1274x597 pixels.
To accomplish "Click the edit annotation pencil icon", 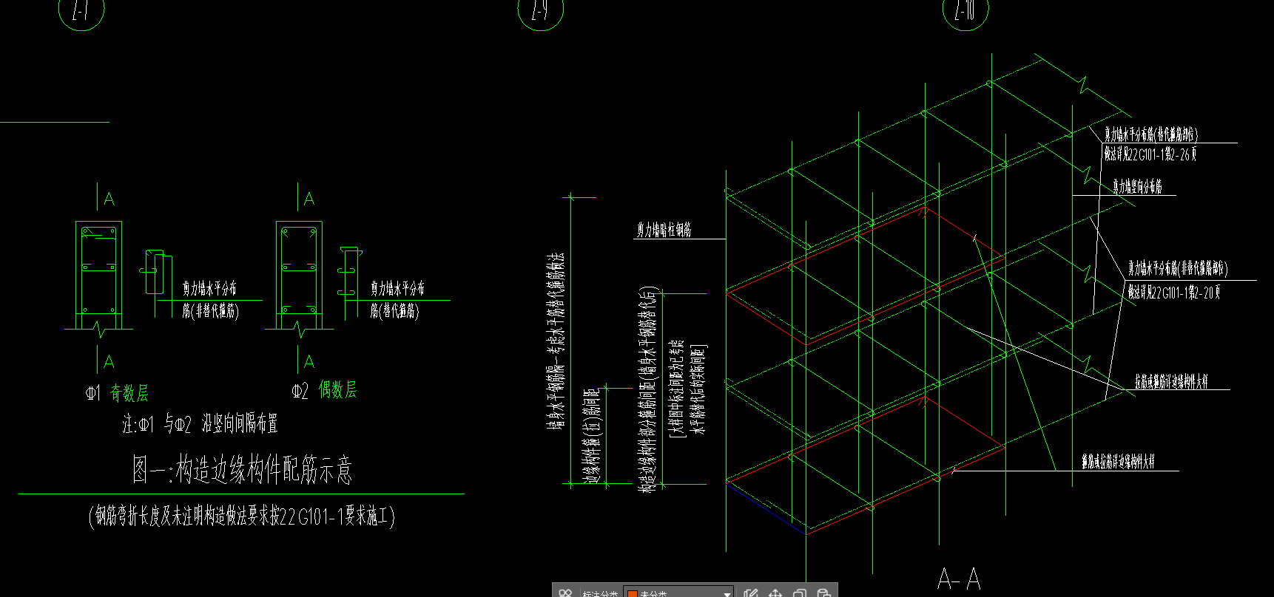I will pyautogui.click(x=751, y=593).
